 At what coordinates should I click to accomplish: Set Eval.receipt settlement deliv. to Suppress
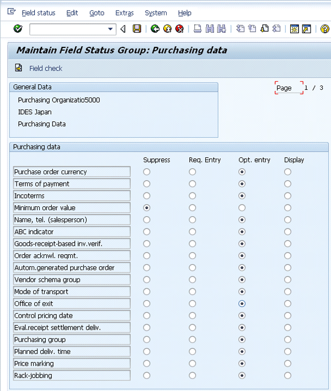click(147, 328)
